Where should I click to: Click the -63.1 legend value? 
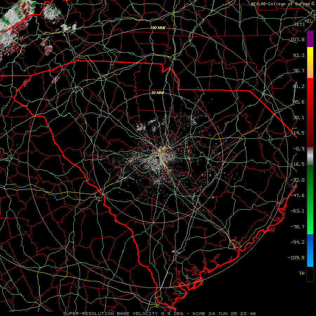(x=297, y=211)
